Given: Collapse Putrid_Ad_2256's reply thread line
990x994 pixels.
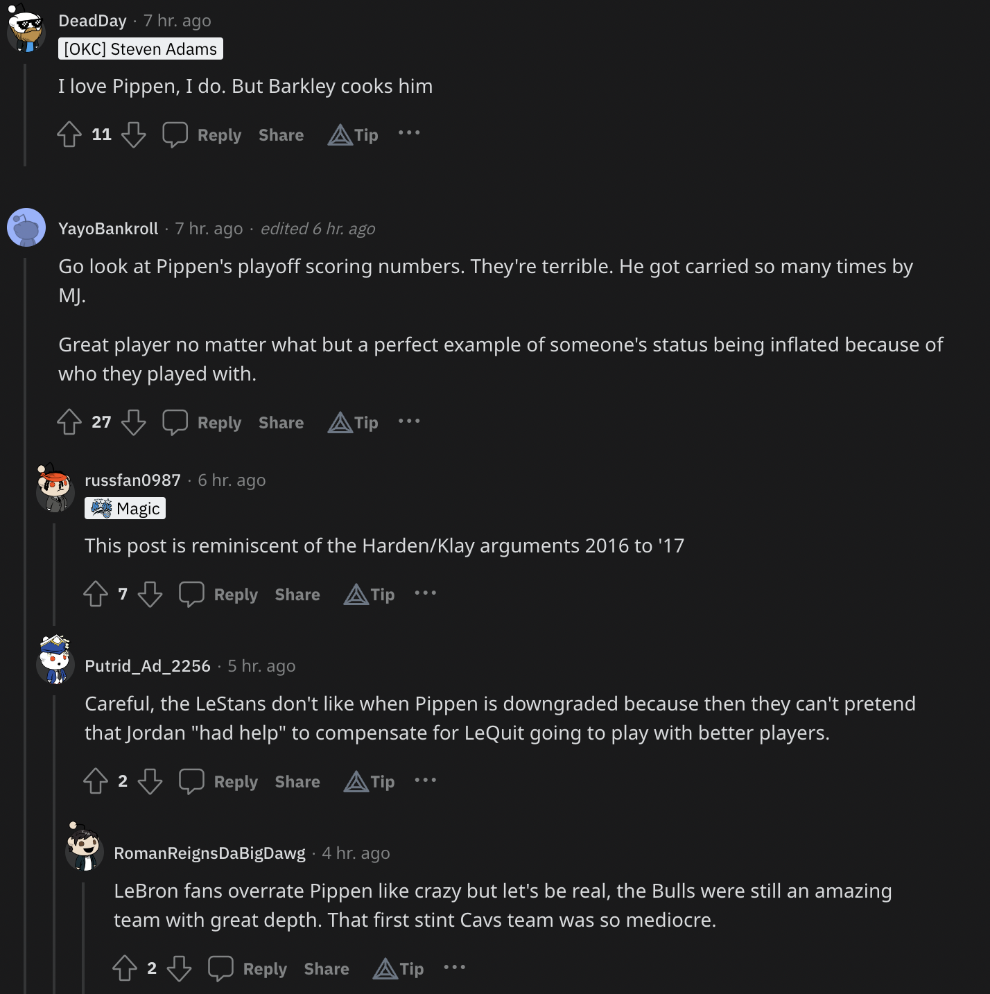Looking at the screenshot, I should click(54, 832).
